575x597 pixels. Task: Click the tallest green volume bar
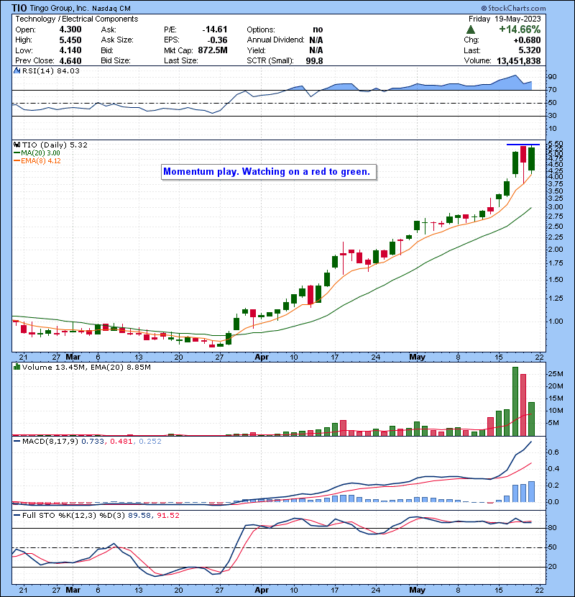515,401
